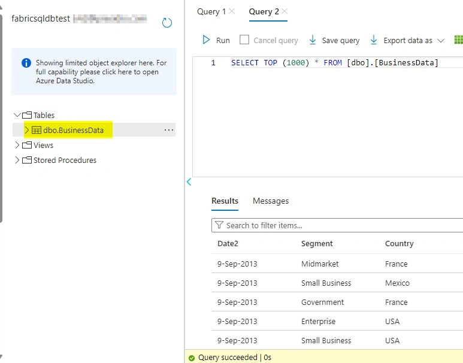
Task: Close the Query 1 tab
Action: (232, 11)
